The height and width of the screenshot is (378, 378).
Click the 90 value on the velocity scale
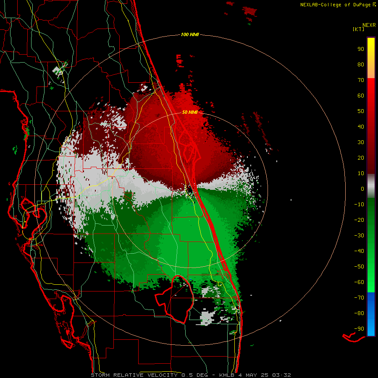coord(361,49)
